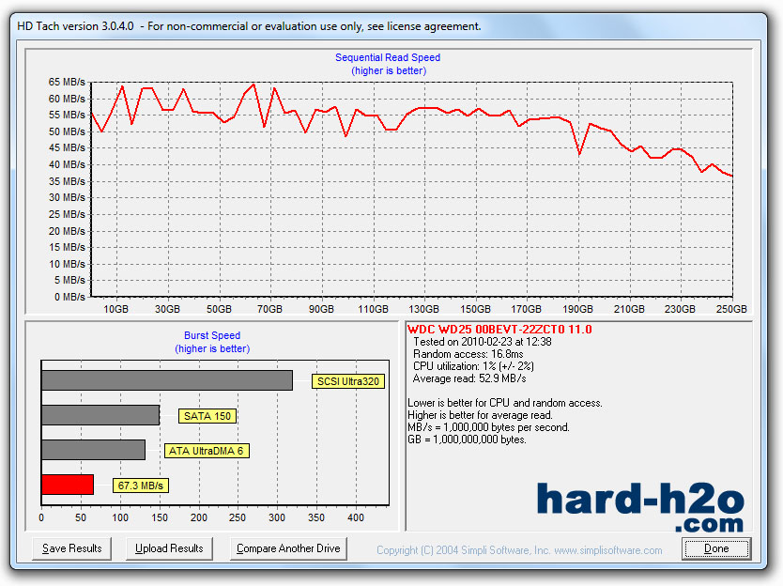Click the drive name WDC WD25 00BEVT-22ZCT0 11.0
The height and width of the screenshot is (586, 783).
499,330
